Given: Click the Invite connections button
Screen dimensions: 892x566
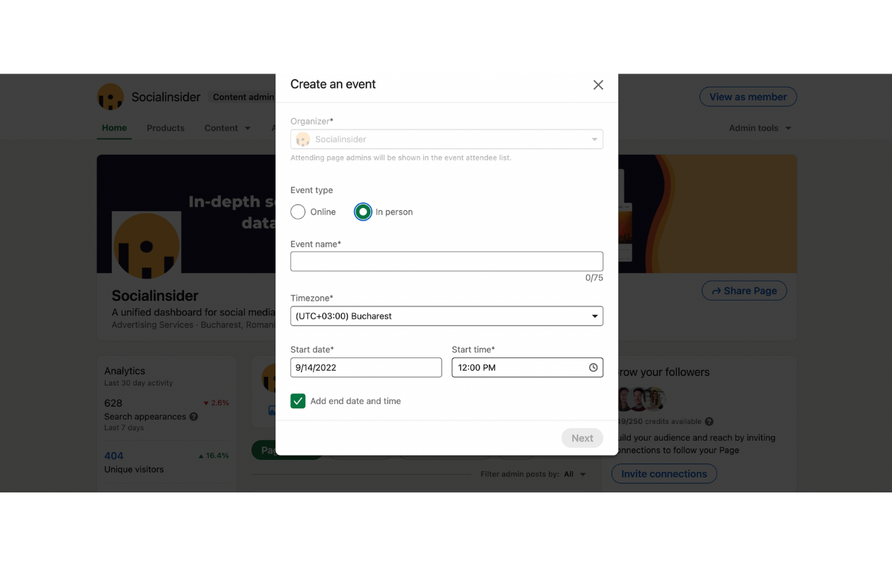Looking at the screenshot, I should [x=664, y=474].
